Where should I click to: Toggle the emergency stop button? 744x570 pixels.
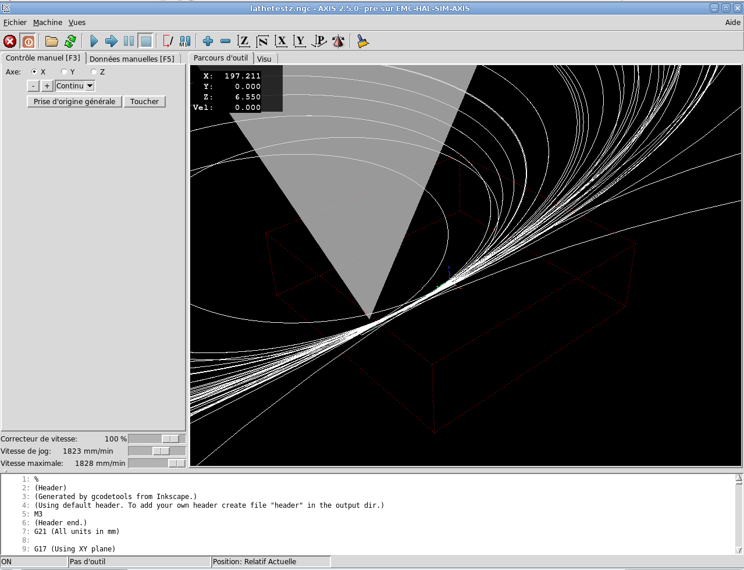[x=10, y=41]
